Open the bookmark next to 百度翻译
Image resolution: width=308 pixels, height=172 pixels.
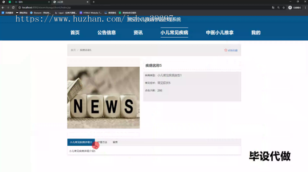[x=22, y=13]
